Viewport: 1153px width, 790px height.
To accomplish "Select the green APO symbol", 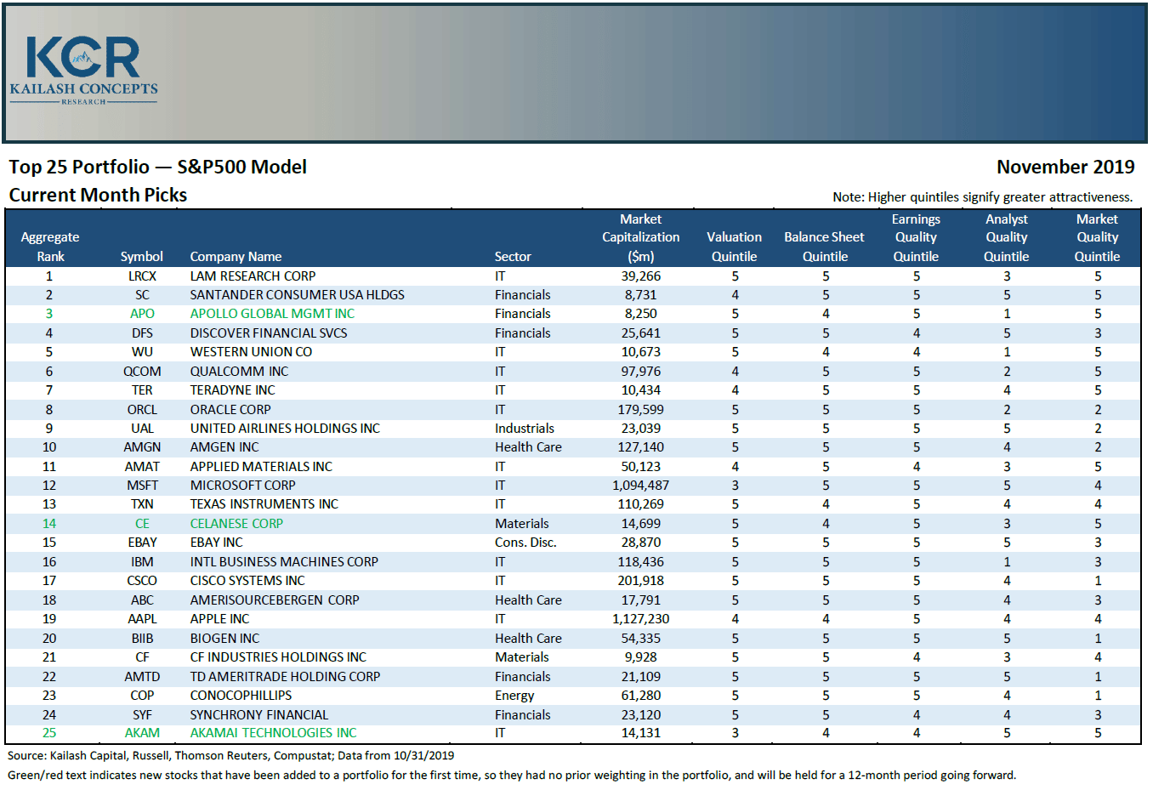I will (142, 314).
